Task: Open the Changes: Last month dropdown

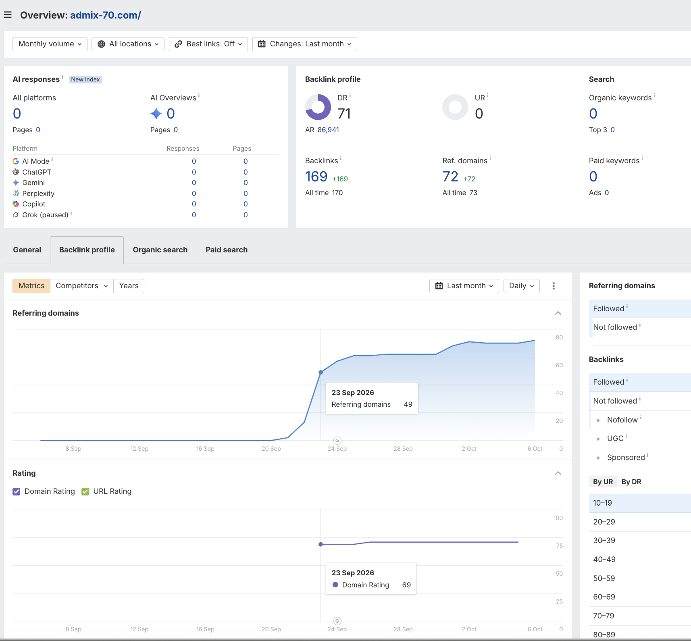Action: [305, 44]
